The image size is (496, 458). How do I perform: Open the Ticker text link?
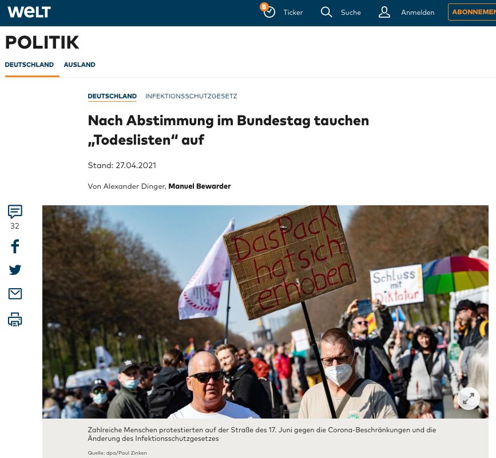[x=293, y=13]
